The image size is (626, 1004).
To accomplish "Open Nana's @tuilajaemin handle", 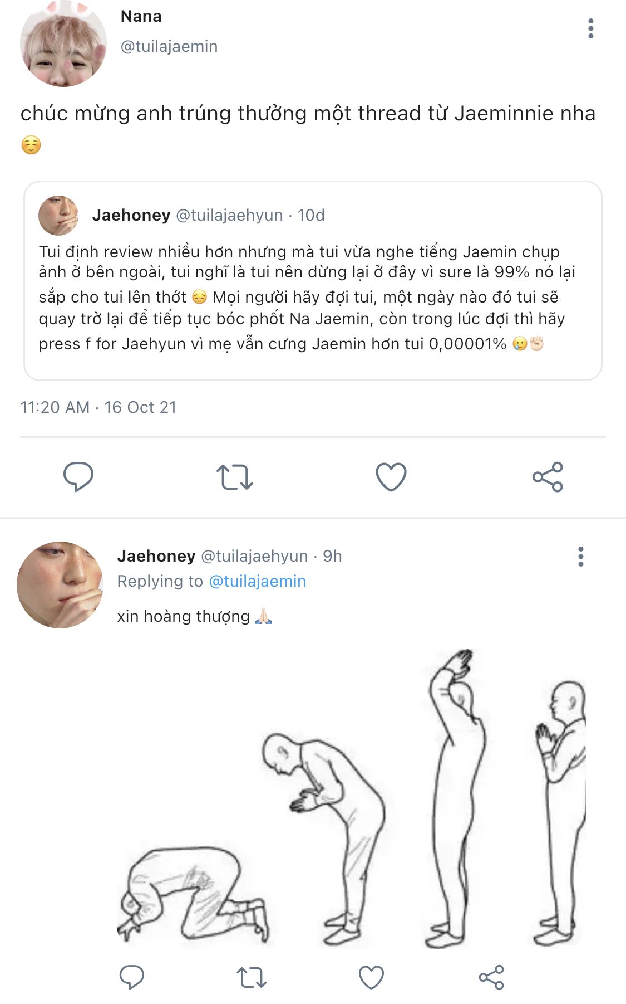I will 169,46.
